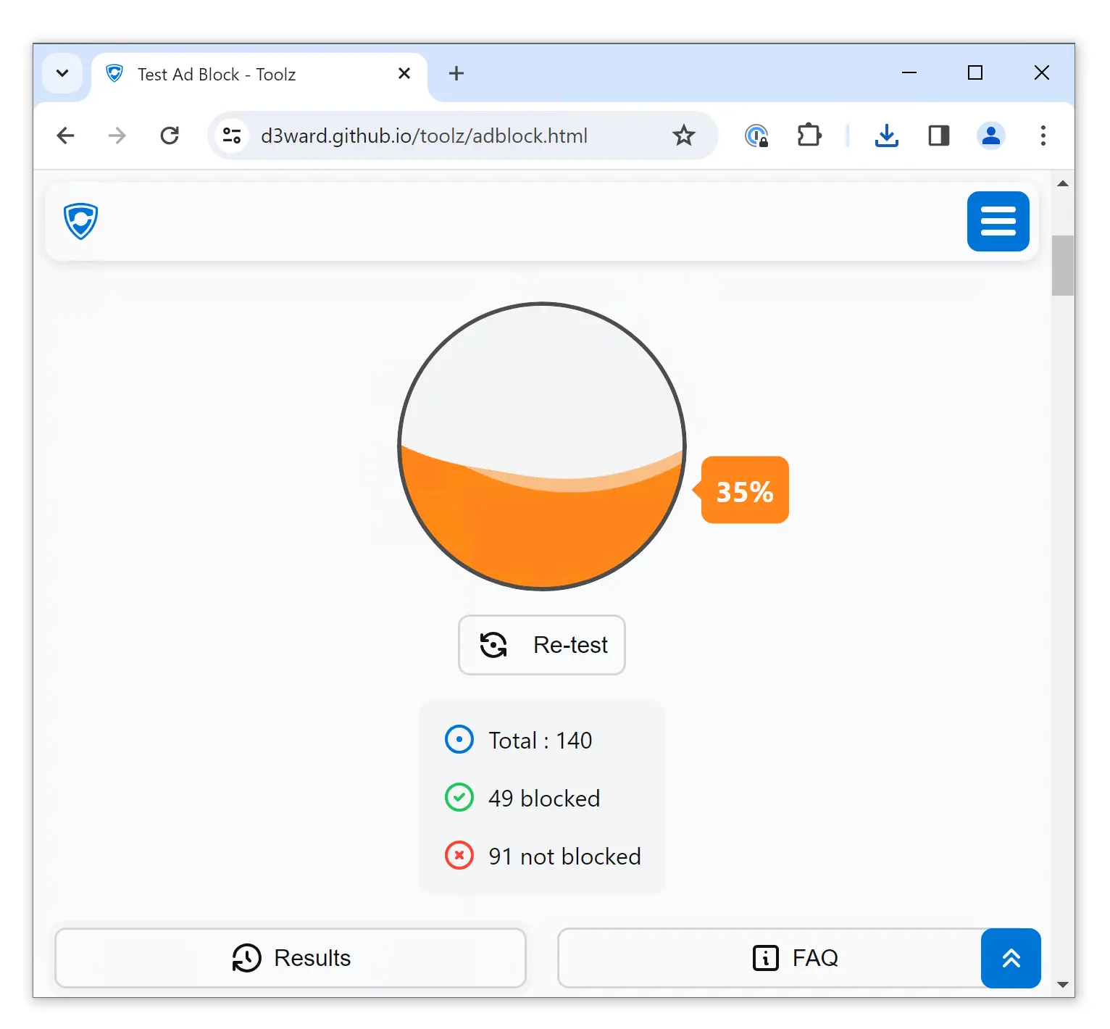This screenshot has width=1110, height=1029.
Task: Open the Downloads tray
Action: pyautogui.click(x=886, y=136)
